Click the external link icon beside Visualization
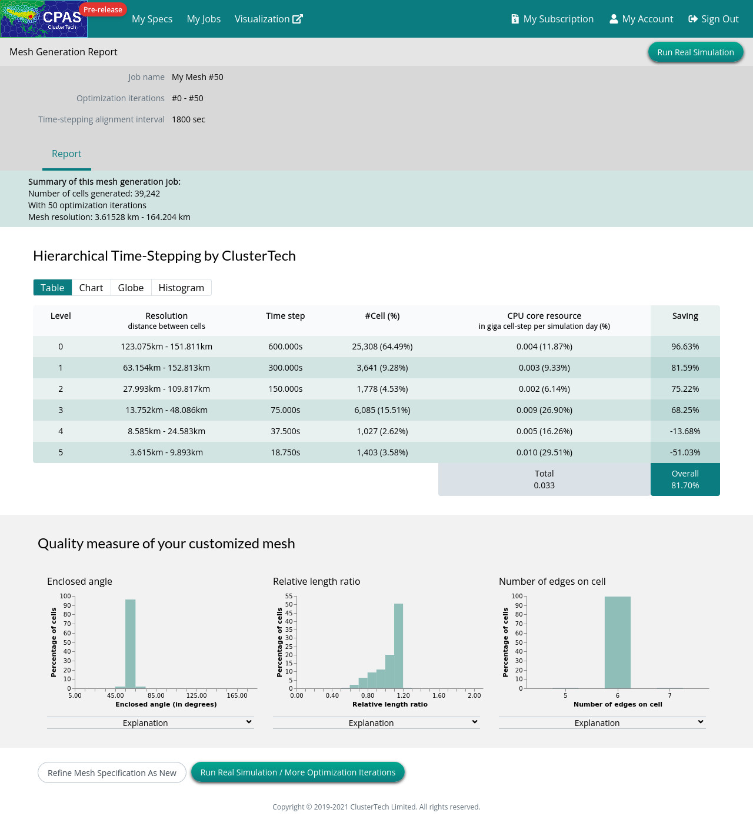753x816 pixels. 298,19
